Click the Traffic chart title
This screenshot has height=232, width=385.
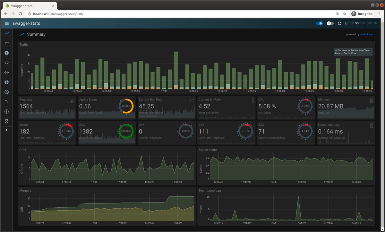(x=24, y=45)
